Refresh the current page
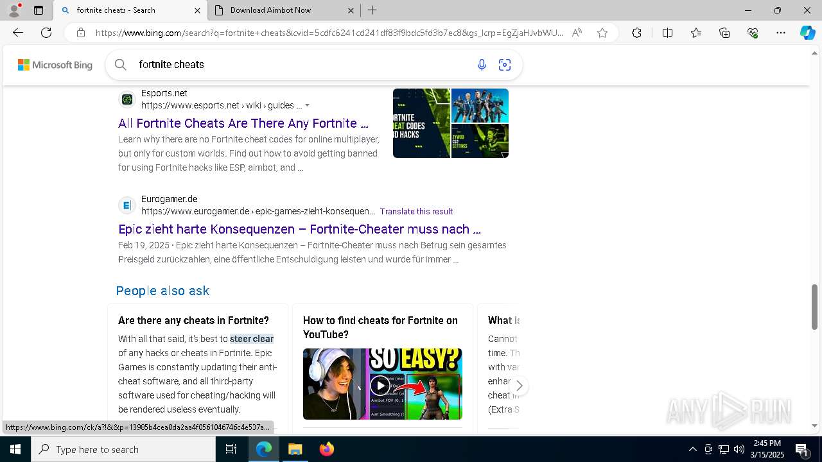822x462 pixels. tap(46, 33)
